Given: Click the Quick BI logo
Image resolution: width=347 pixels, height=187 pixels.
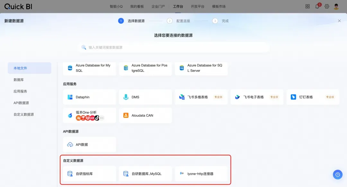Looking at the screenshot, I should [18, 6].
